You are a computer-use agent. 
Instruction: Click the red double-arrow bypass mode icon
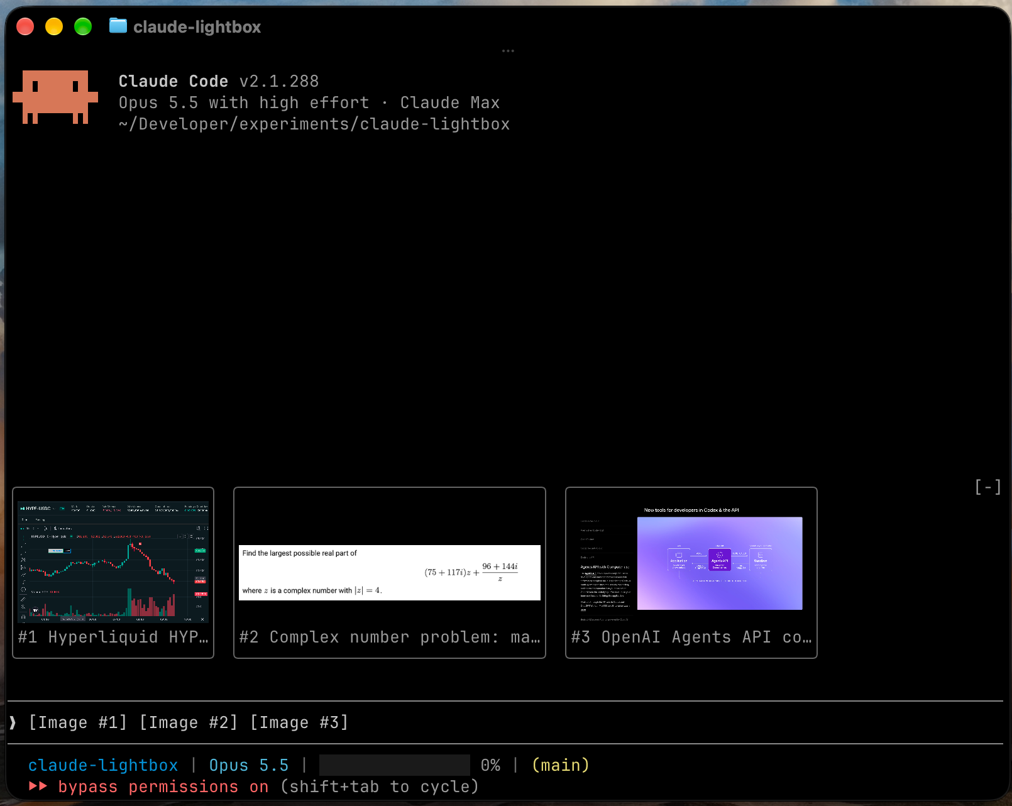38,787
